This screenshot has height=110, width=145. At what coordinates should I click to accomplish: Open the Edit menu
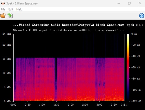(11, 9)
